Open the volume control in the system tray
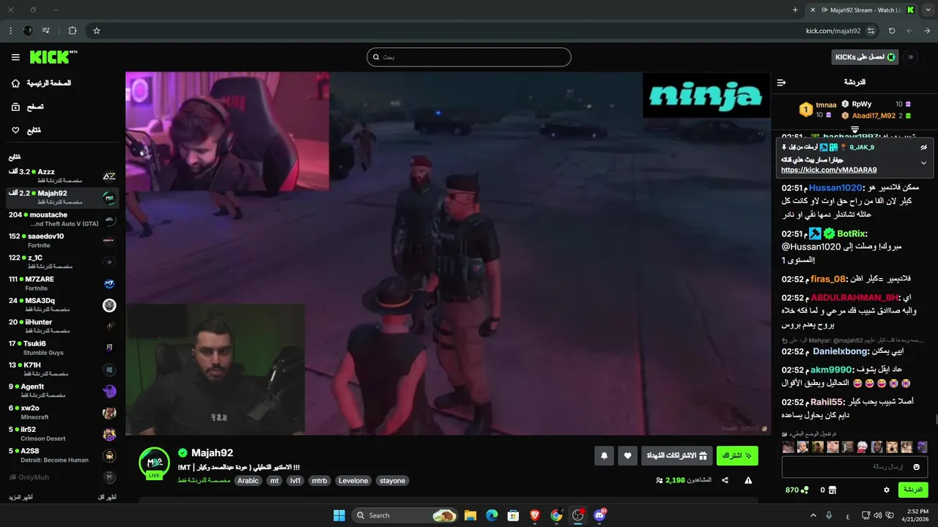This screenshot has width=938, height=527. pyautogui.click(x=876, y=515)
